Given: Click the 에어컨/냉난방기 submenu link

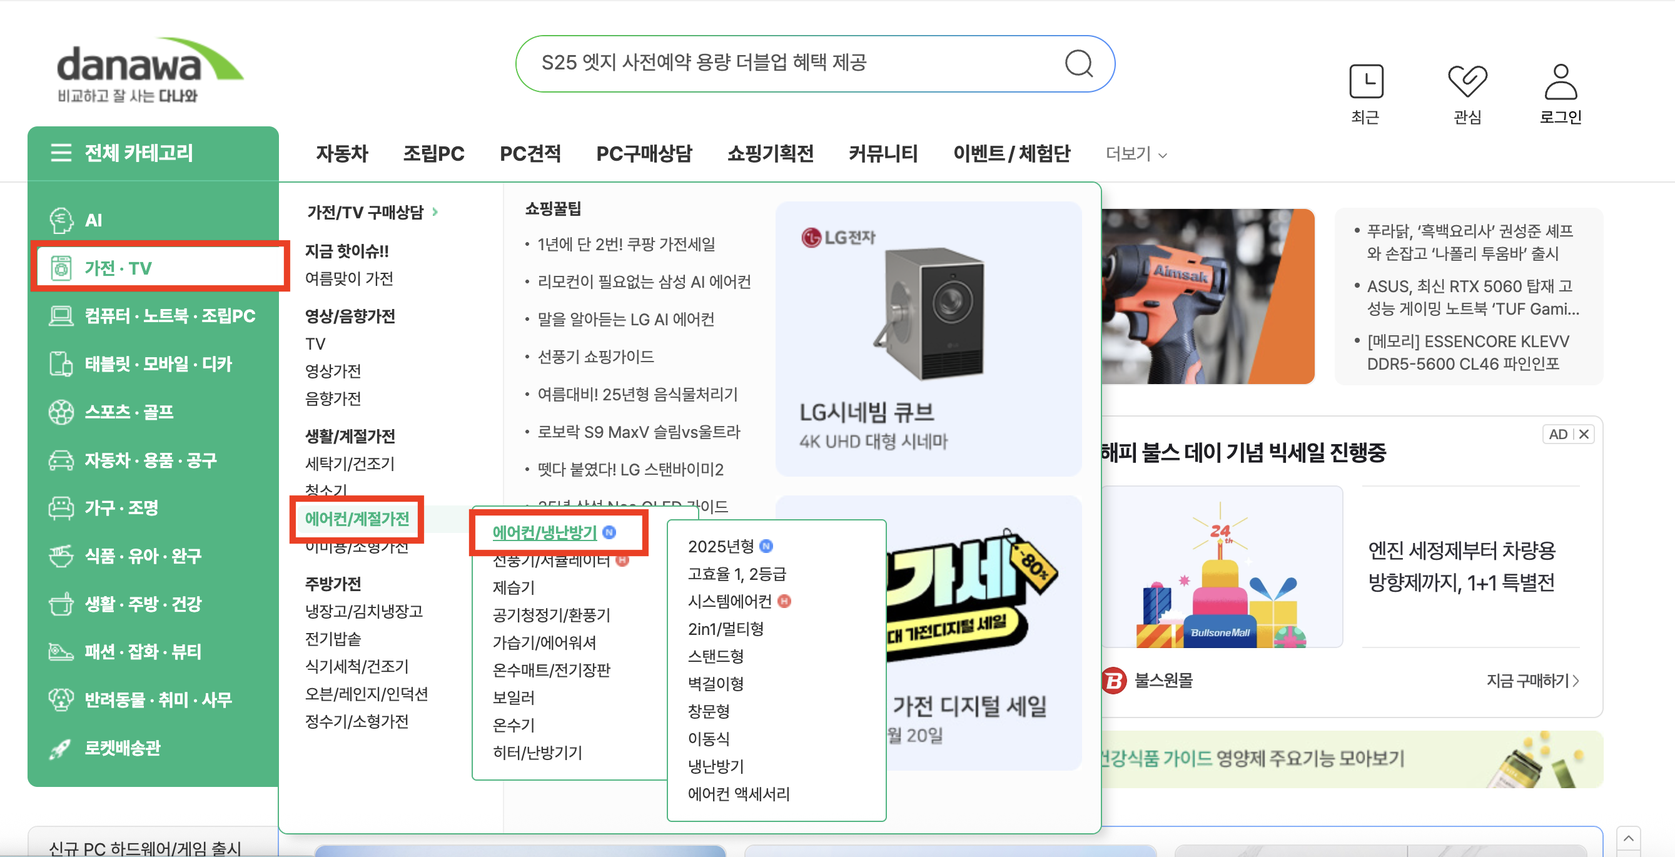Looking at the screenshot, I should pos(544,532).
